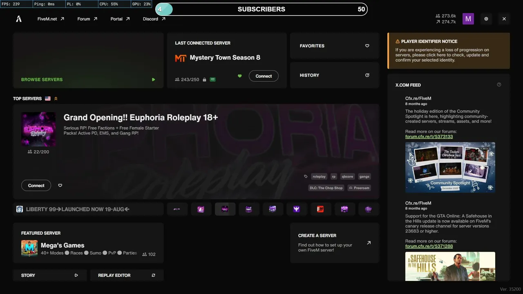Click the tag icon before roleplay
The width and height of the screenshot is (523, 294).
306,176
